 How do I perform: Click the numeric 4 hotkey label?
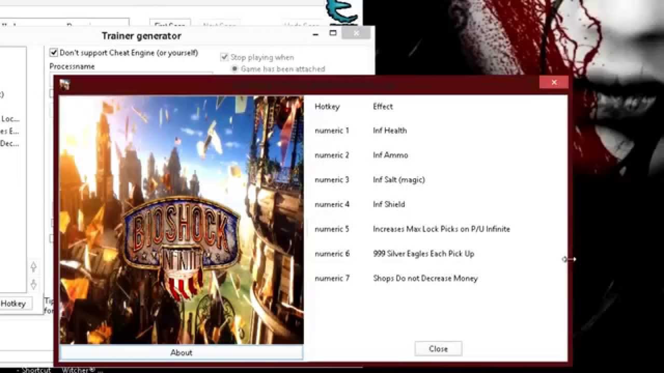click(332, 204)
